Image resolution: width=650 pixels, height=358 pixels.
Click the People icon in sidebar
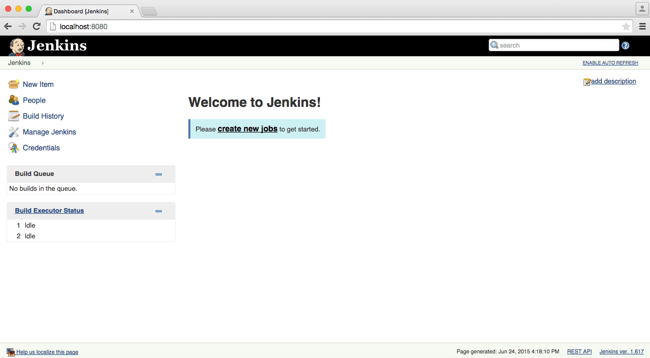[14, 100]
